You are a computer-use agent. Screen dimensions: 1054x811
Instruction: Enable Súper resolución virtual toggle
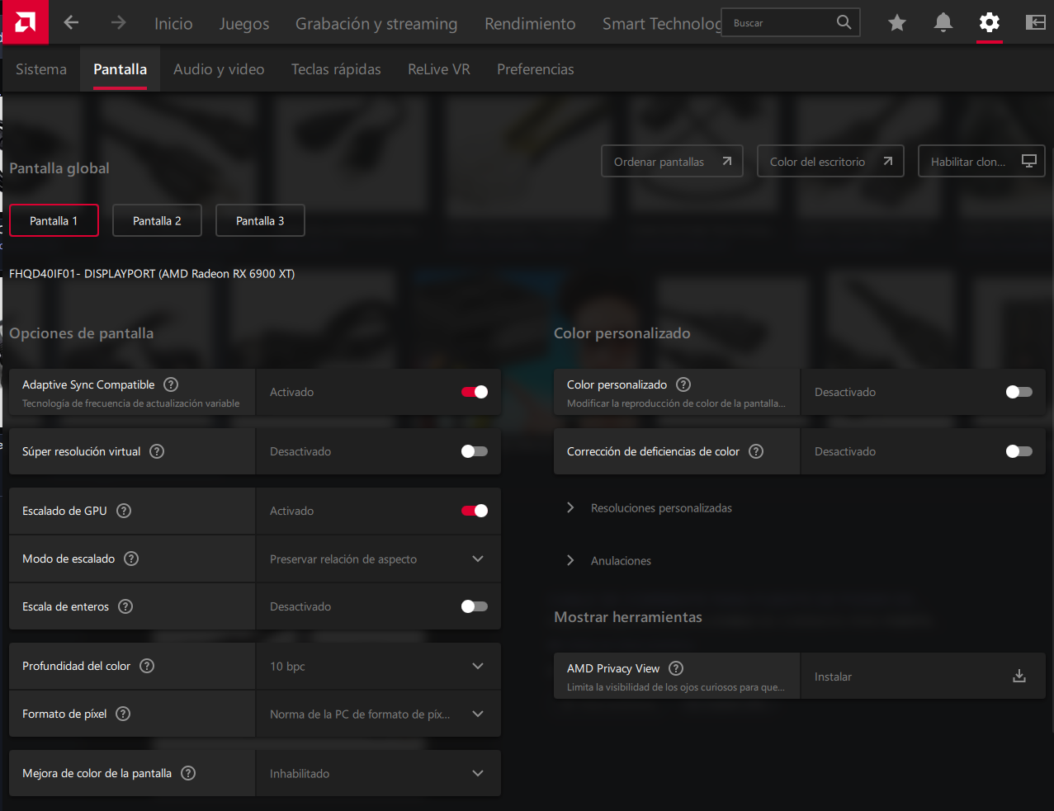point(475,451)
